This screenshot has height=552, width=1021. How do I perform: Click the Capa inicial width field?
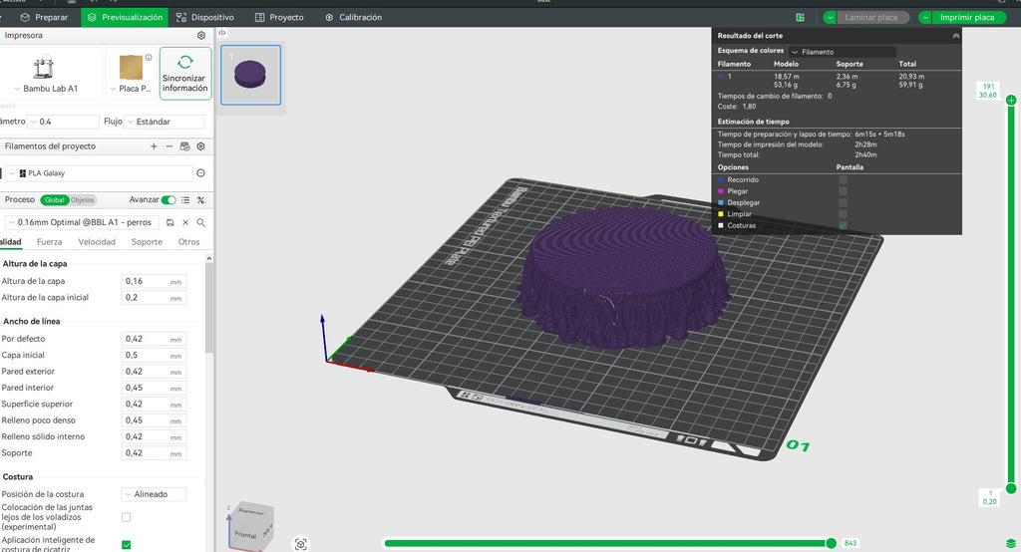pyautogui.click(x=154, y=356)
